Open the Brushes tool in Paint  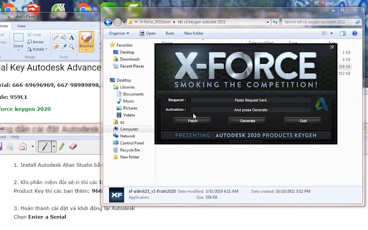(x=86, y=41)
